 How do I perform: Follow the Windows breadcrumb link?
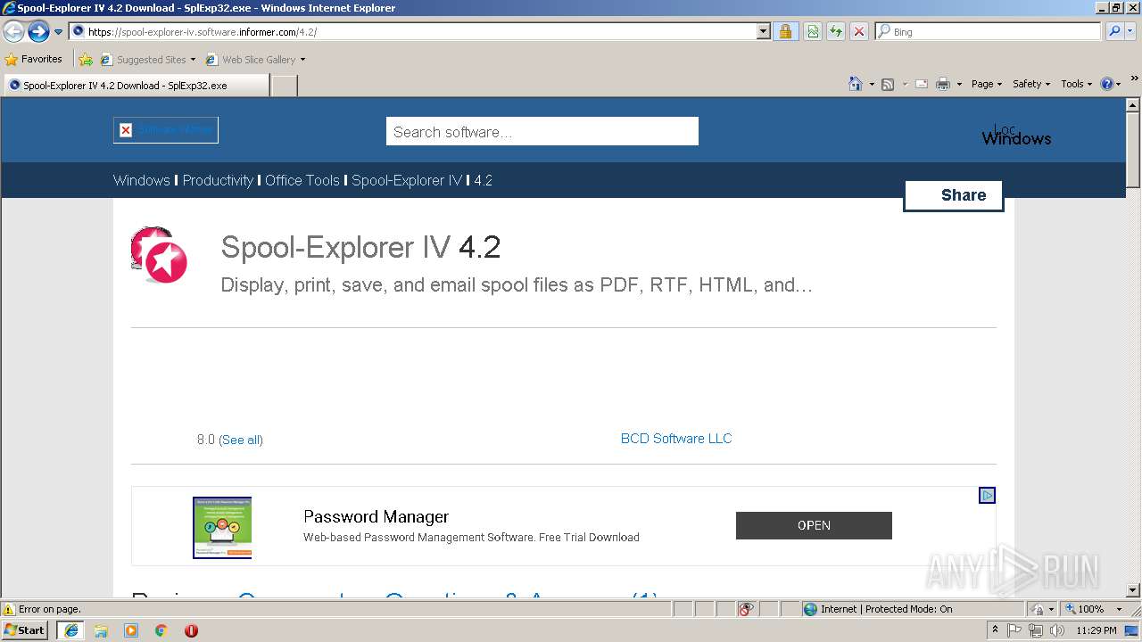pos(141,180)
